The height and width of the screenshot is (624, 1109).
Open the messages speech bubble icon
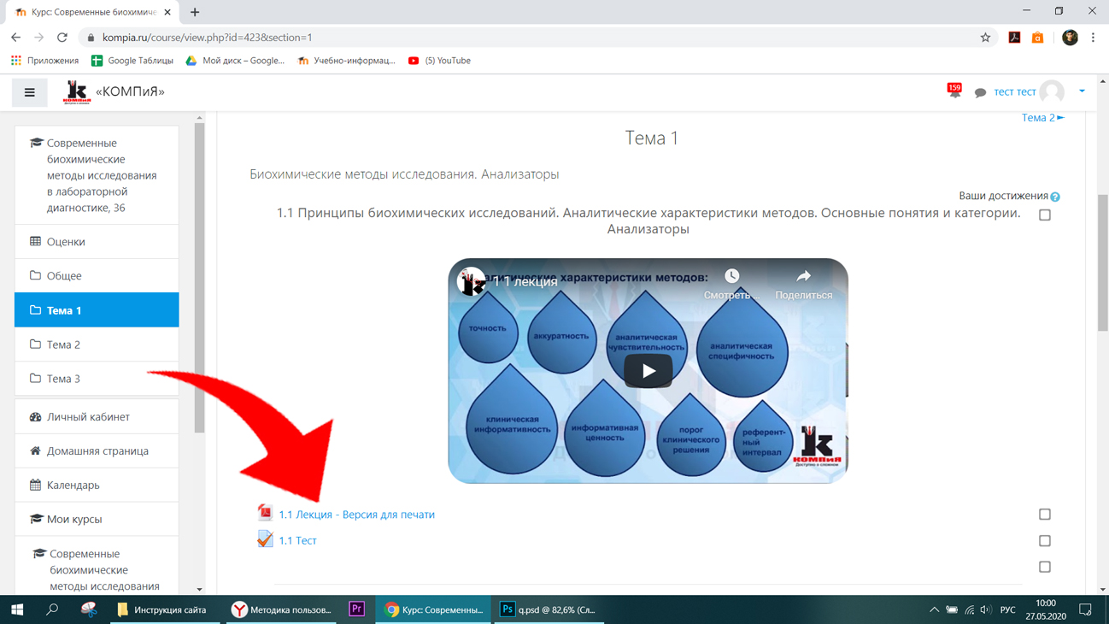click(x=980, y=92)
